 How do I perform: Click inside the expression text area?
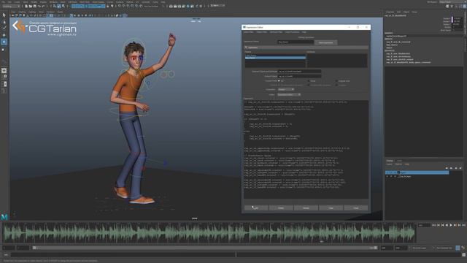[306, 149]
